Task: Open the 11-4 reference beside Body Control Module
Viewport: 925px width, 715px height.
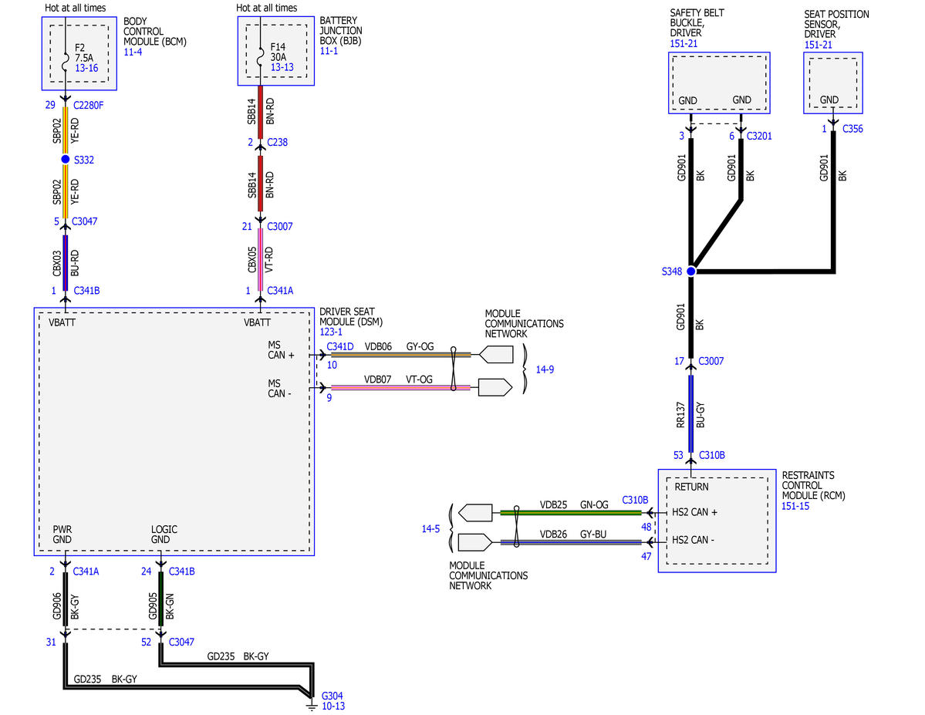Action: click(133, 52)
